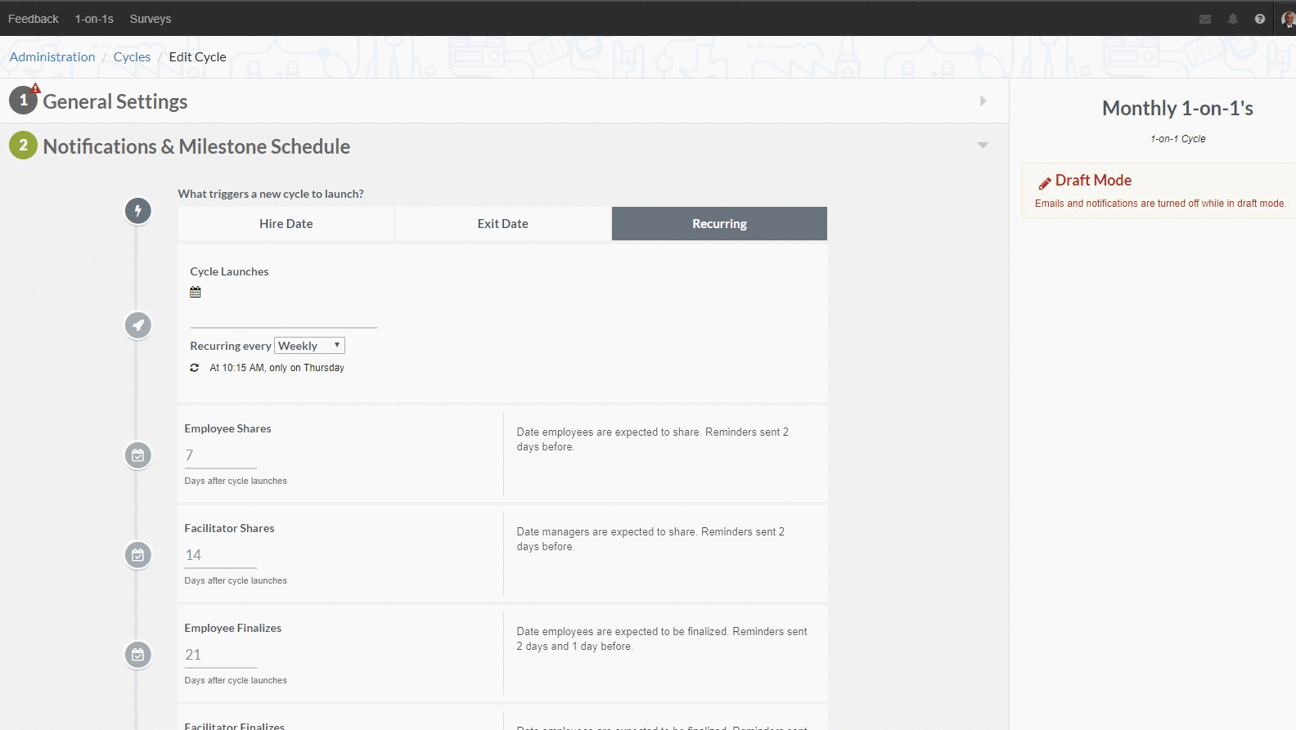Click the help question mark icon

point(1260,19)
